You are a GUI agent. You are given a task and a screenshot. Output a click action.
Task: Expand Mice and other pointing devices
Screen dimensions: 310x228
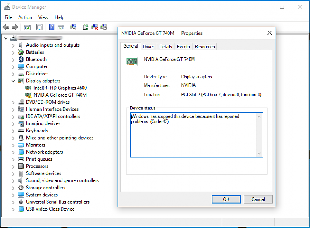point(13,138)
